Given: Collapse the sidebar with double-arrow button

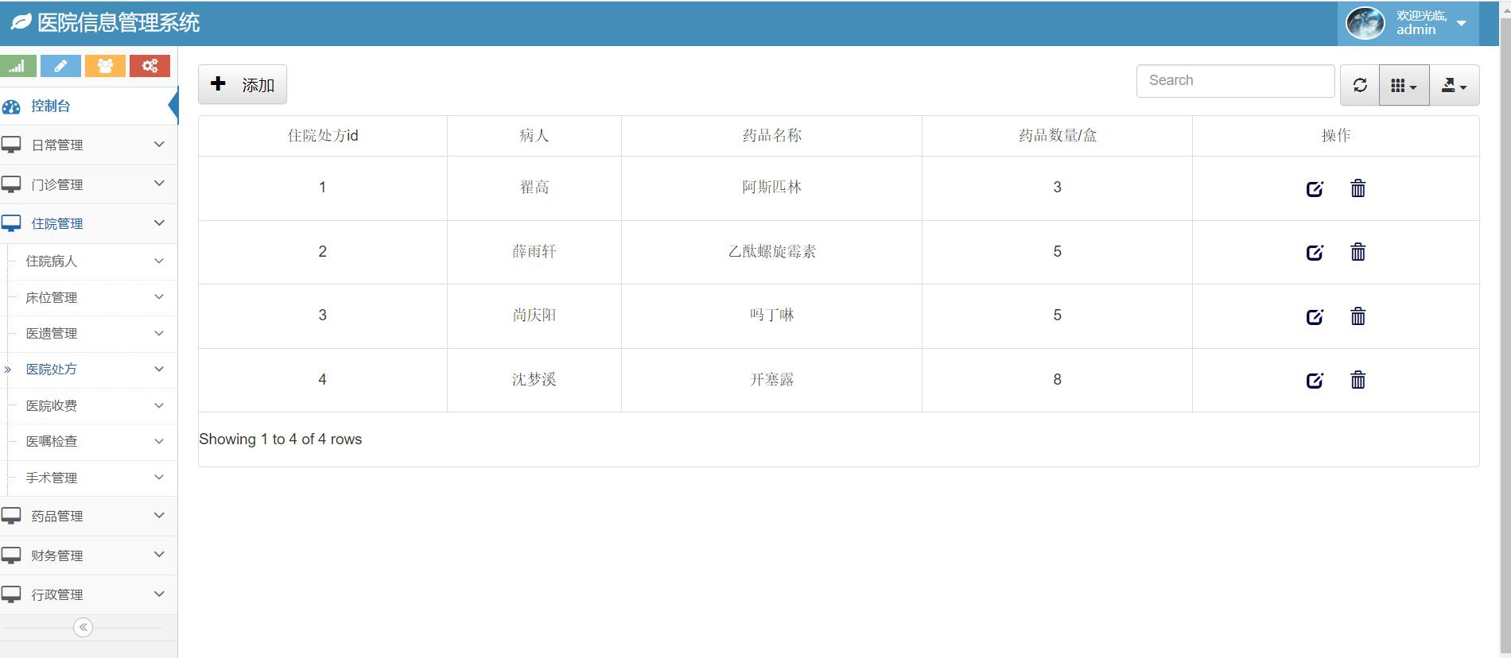Looking at the screenshot, I should coord(83,627).
